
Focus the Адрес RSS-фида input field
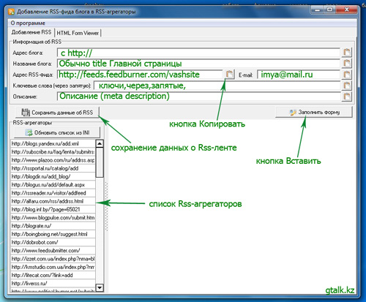pyautogui.click(x=140, y=75)
